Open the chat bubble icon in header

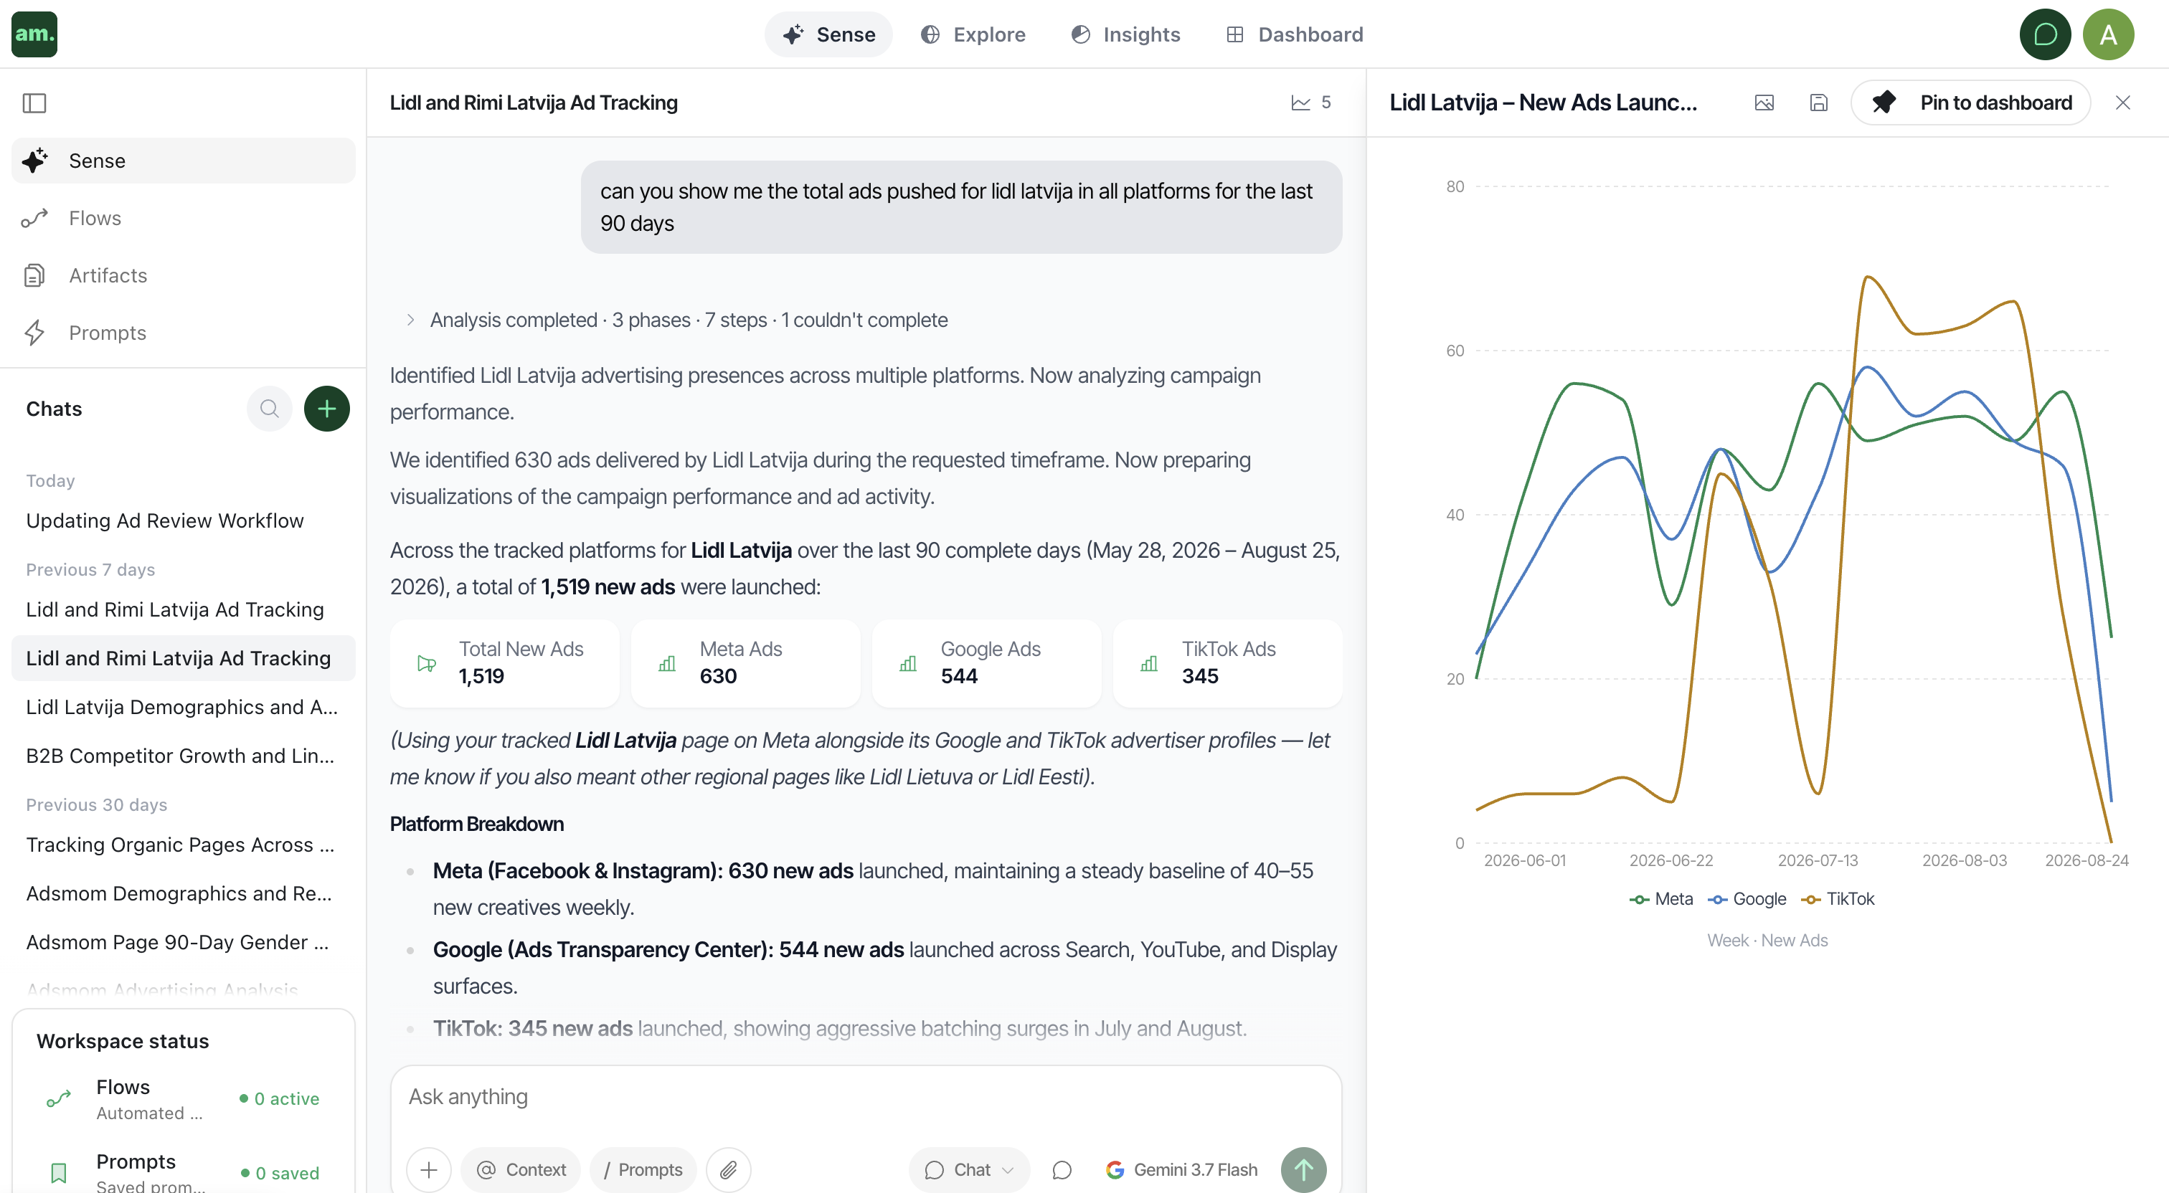coord(2044,34)
